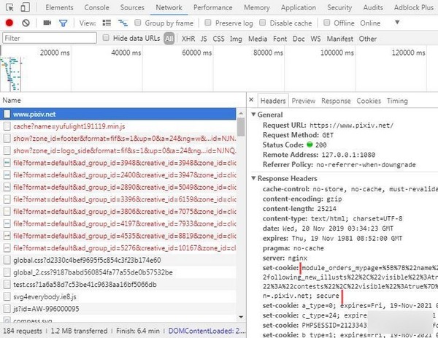This screenshot has width=438, height=338.
Task: Check the Disable cache option
Action: point(265,23)
